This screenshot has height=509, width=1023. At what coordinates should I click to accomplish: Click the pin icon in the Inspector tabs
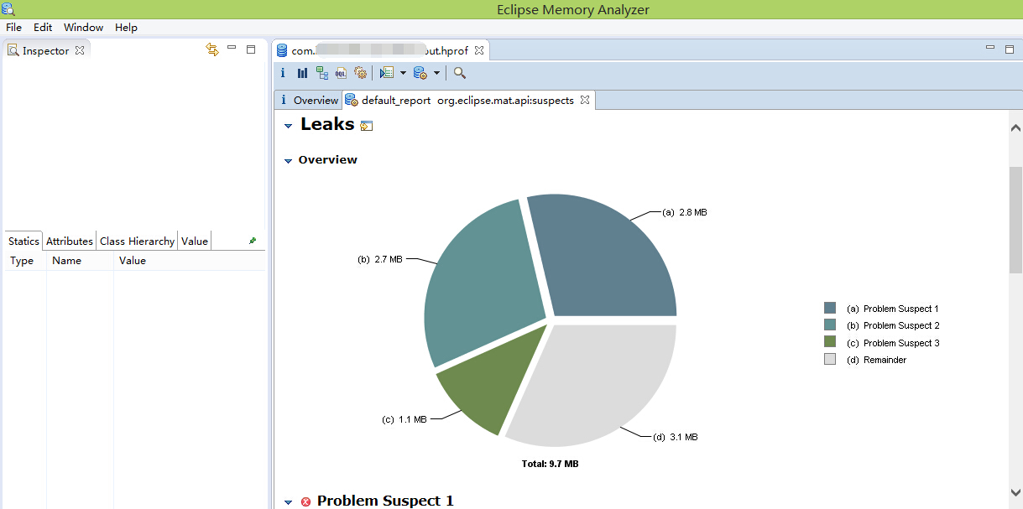coord(253,241)
